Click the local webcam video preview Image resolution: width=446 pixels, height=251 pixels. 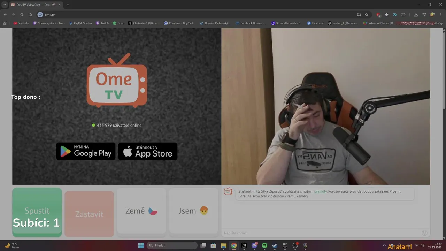point(325,106)
